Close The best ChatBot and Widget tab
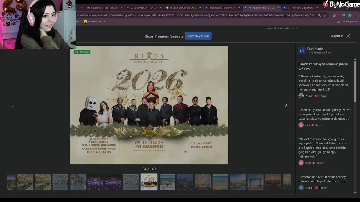360x202 pixels. click(x=200, y=8)
